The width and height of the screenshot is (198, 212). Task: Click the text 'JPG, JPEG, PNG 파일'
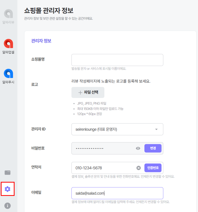[x=92, y=103]
